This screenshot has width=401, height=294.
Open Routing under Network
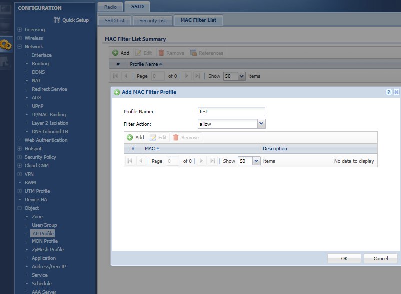point(40,63)
